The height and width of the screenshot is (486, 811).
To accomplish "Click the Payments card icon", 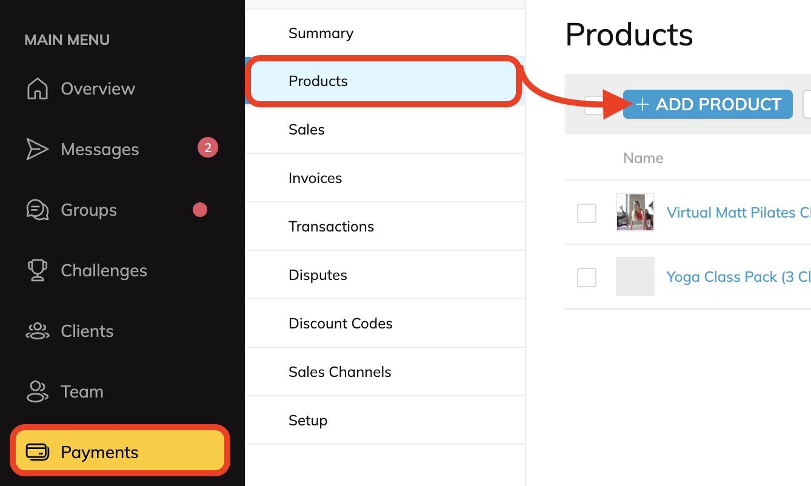I will [38, 452].
